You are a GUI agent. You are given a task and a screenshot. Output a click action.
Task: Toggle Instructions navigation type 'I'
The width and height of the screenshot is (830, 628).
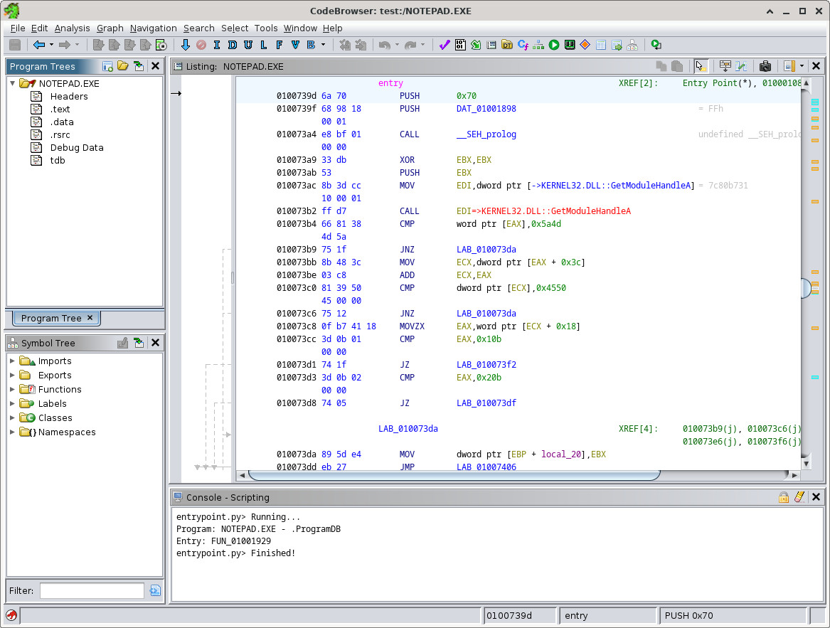click(x=216, y=45)
